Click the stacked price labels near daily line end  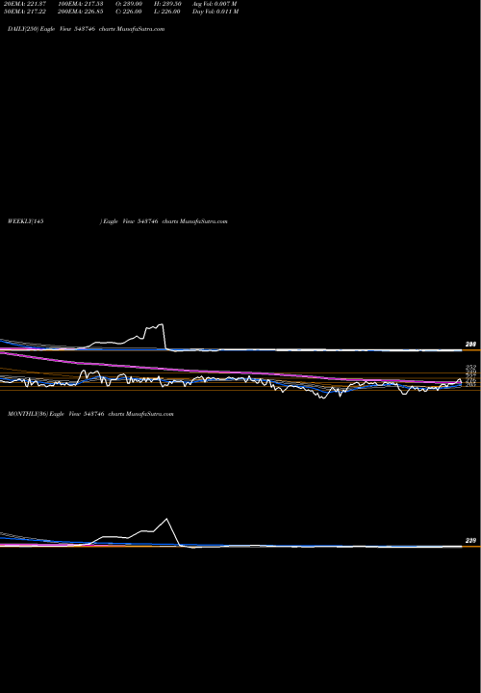[470, 376]
